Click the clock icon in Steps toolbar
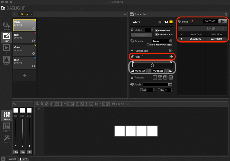230x161 pixels. point(209,28)
